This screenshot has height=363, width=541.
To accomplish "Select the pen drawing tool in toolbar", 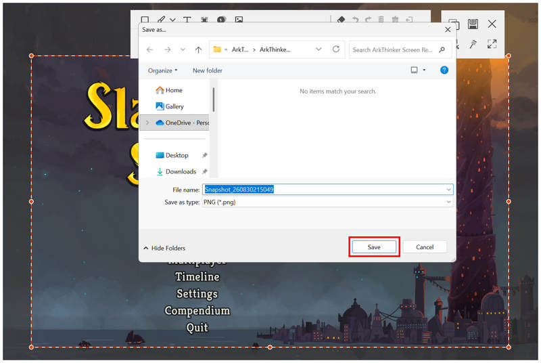I will [x=161, y=20].
